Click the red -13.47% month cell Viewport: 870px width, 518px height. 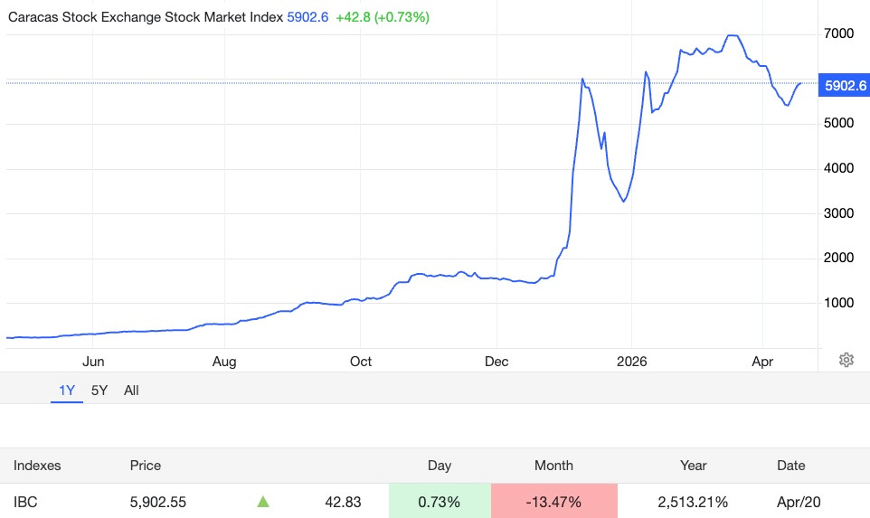click(x=553, y=501)
